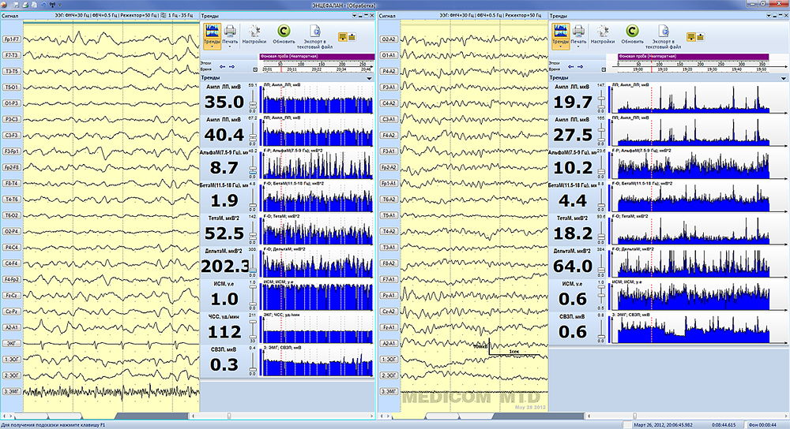Adjust scale slider beside value 202.3
790x429 pixels.
click(253, 263)
